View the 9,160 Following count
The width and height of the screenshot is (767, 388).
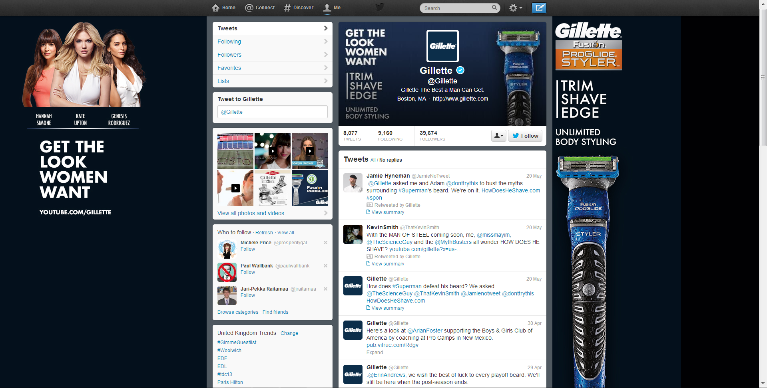tap(390, 136)
